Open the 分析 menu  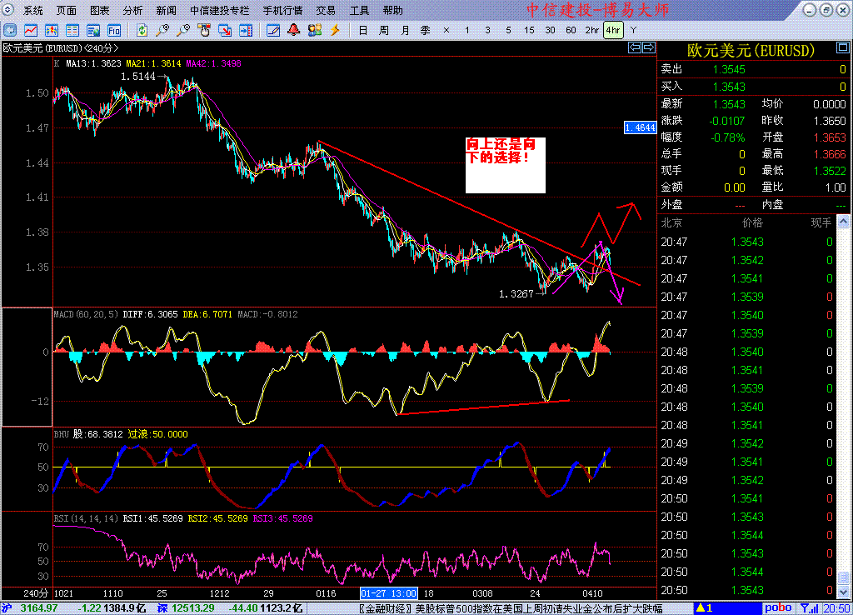coord(132,10)
